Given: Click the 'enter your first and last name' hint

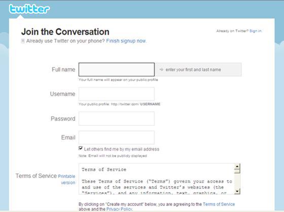Looking at the screenshot, I should click(x=193, y=69).
